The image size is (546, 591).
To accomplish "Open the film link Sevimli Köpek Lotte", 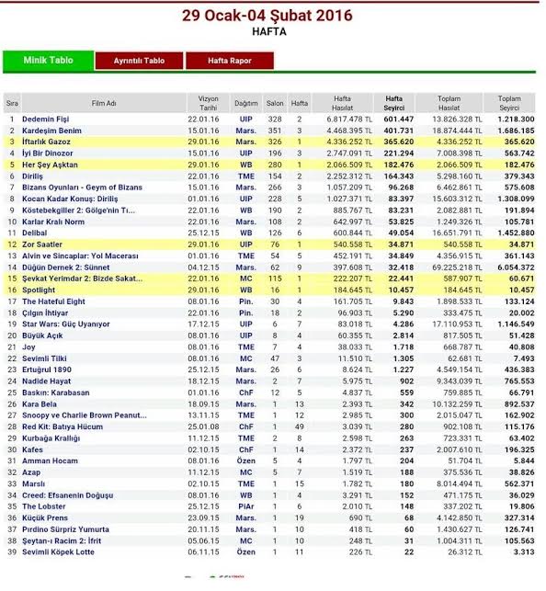I will click(x=58, y=552).
